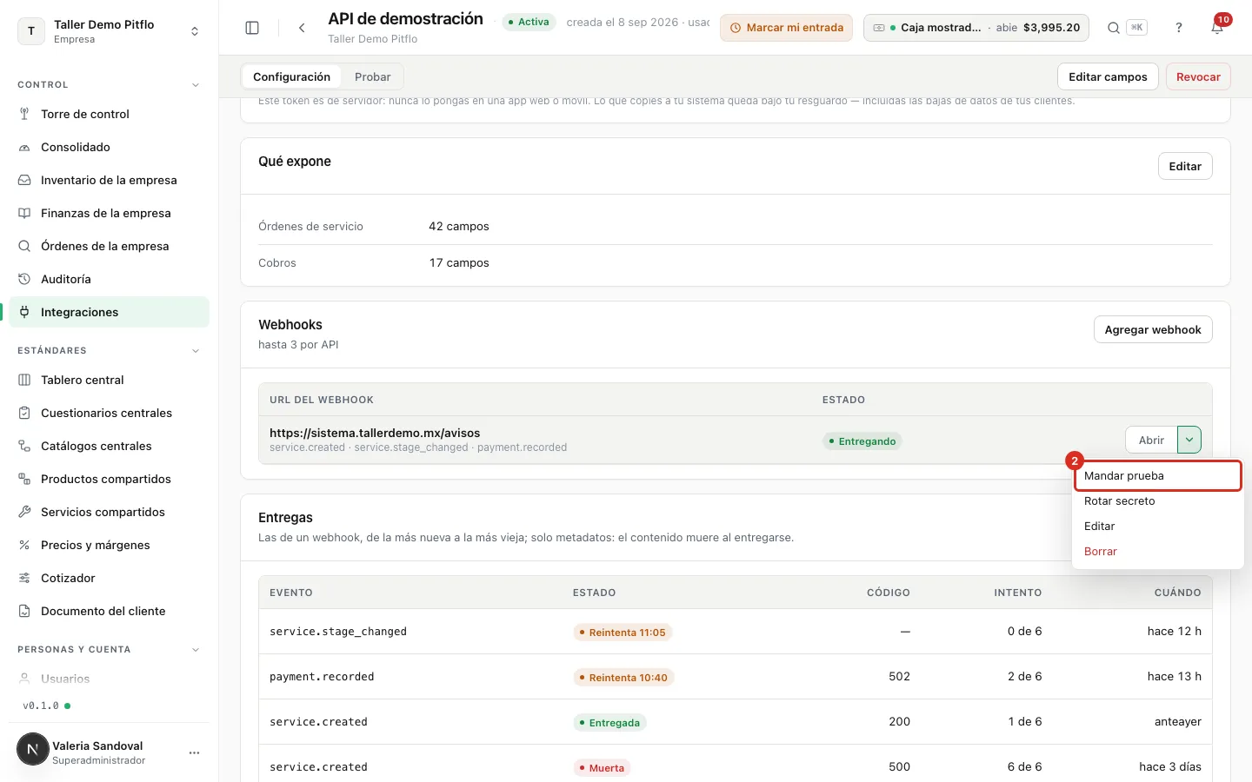Expand the Taller Demo Pitflo company switcher
The image size is (1252, 782).
point(110,31)
